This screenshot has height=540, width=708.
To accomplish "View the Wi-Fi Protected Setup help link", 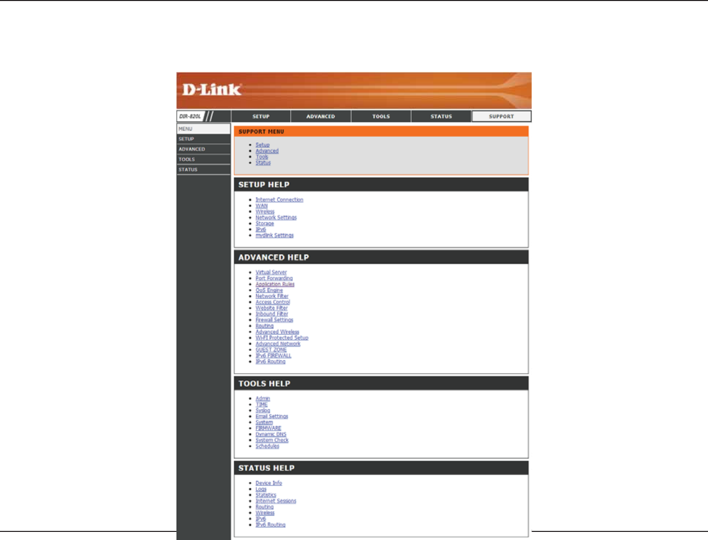I will click(x=282, y=338).
